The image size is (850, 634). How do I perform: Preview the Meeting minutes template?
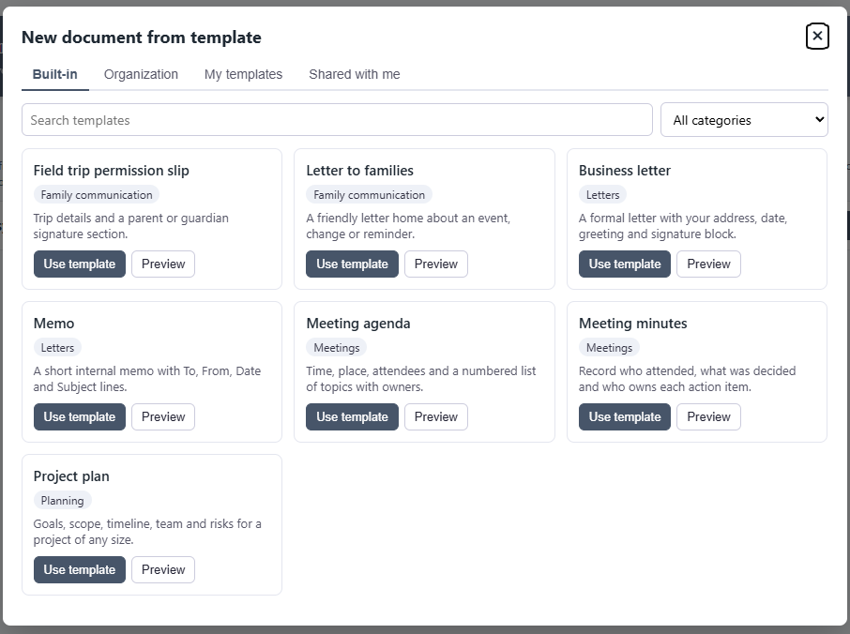[708, 416]
